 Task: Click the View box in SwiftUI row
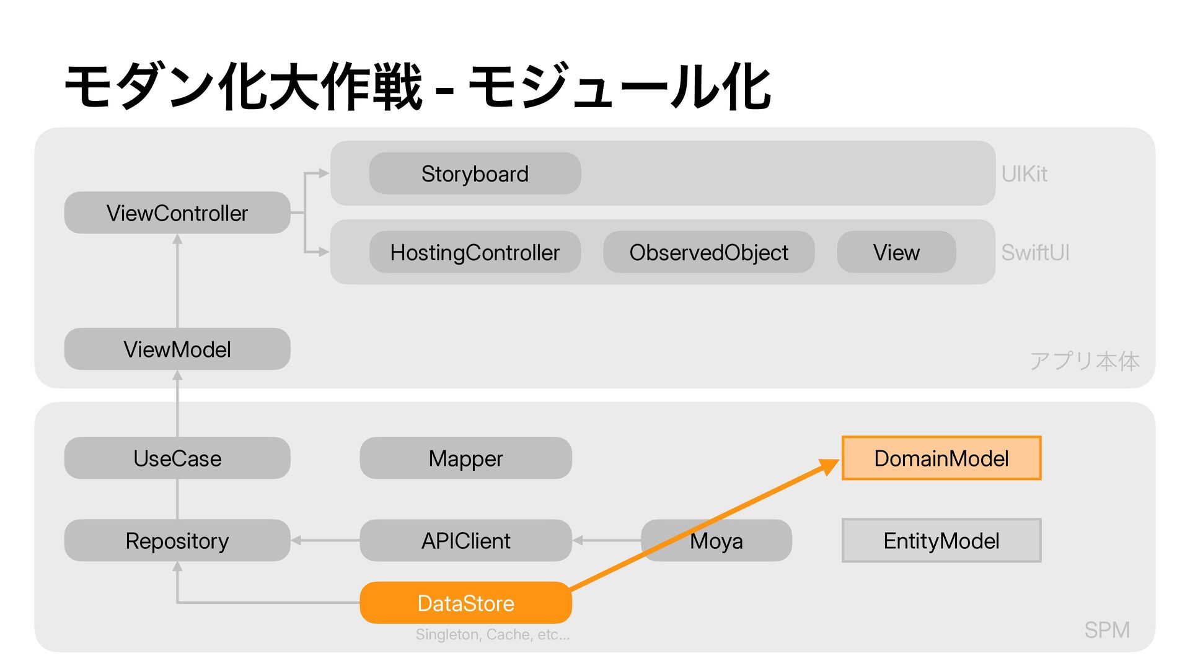[896, 252]
